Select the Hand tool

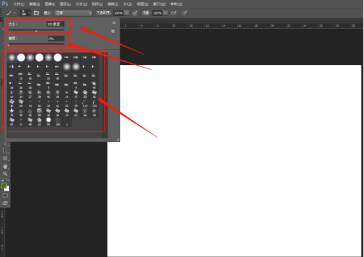coord(5,166)
